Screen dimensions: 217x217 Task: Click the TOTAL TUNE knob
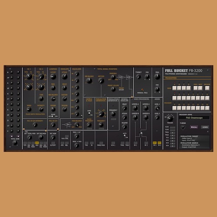tap(15, 142)
